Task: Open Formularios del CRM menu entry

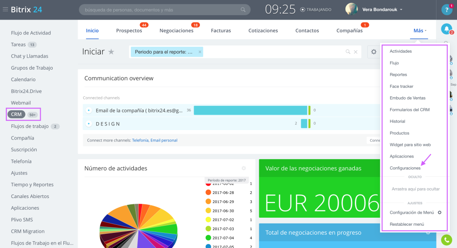Action: (x=410, y=110)
